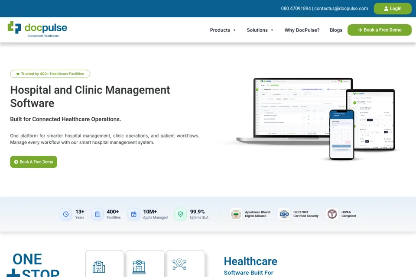Click the Login button

coord(393,9)
